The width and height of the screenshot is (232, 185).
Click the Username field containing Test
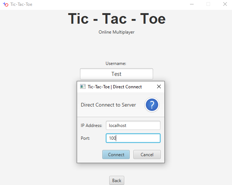(x=117, y=74)
